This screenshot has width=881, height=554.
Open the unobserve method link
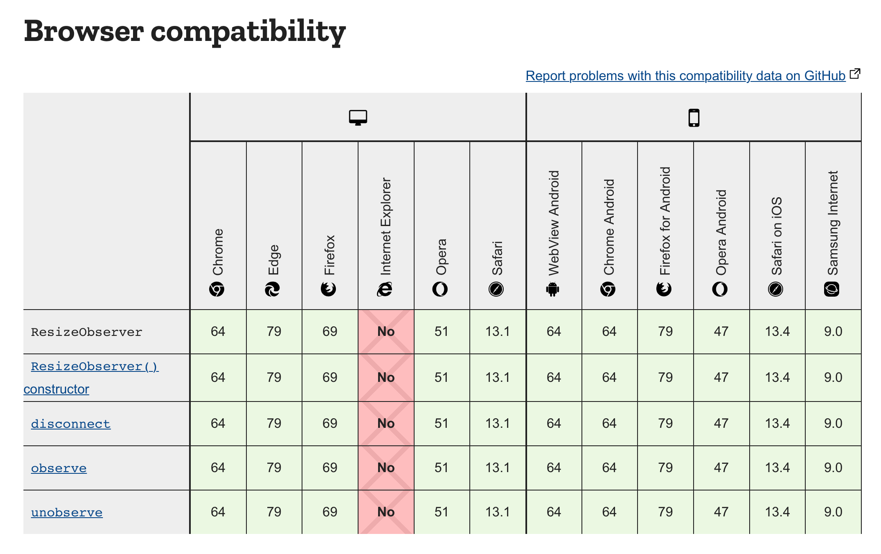67,512
